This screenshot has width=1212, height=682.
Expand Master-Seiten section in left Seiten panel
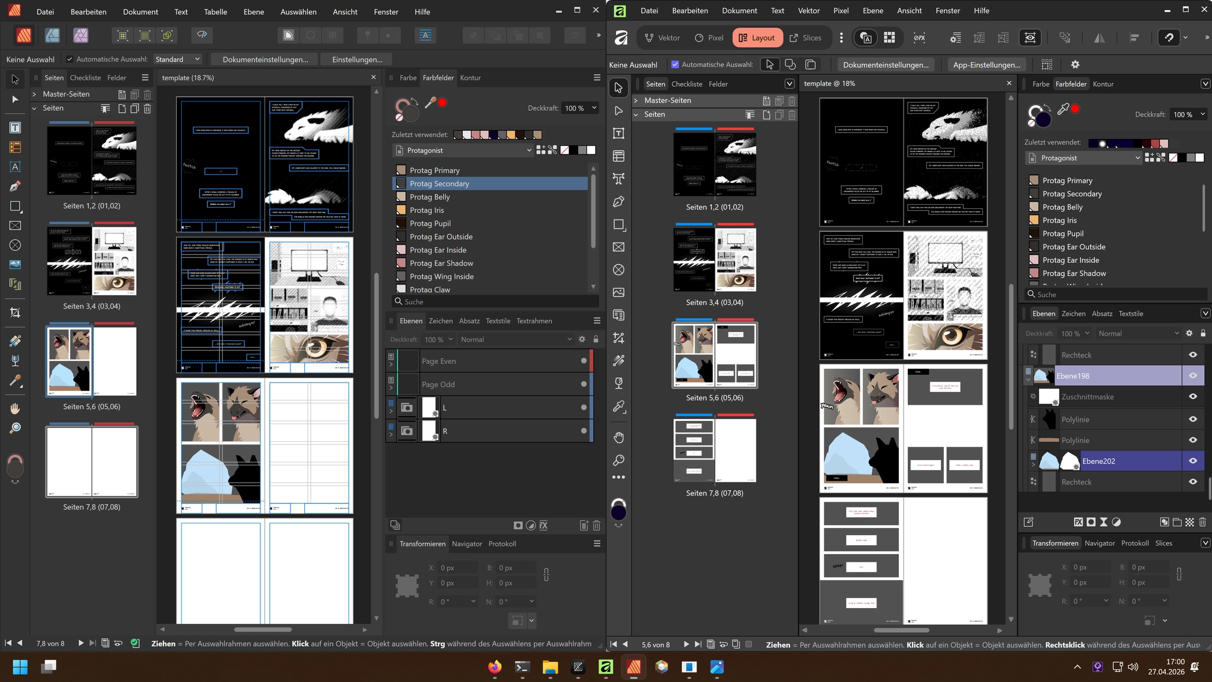34,94
